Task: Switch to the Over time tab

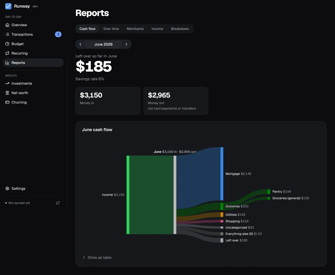Action: (x=111, y=29)
